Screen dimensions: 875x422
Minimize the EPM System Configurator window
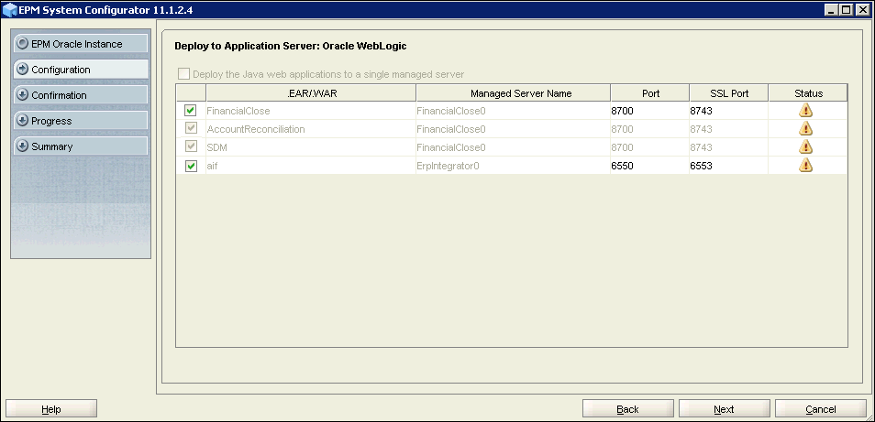tap(833, 10)
